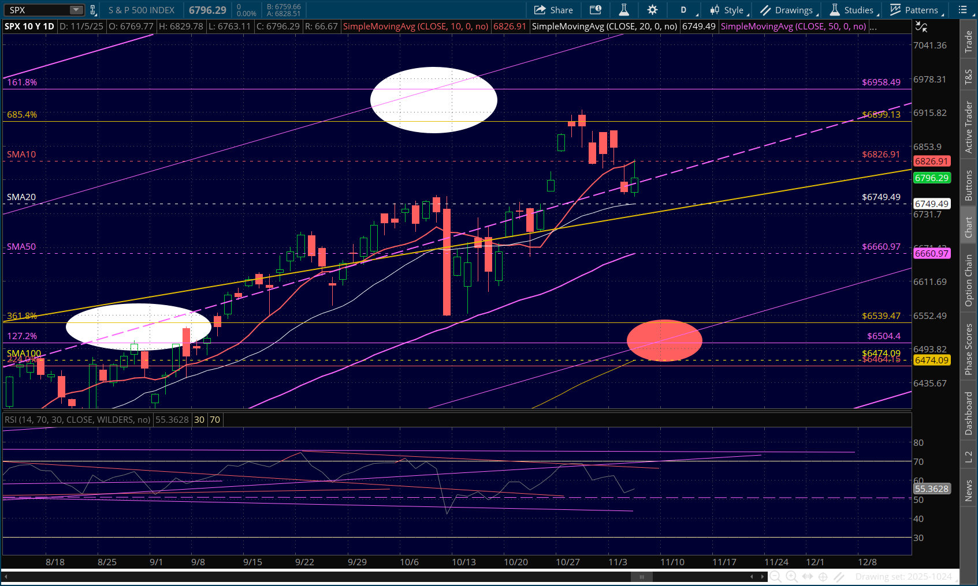Viewport: 978px width, 586px height.
Task: Click the 55.3628 RSI value bubble on axis
Action: 931,489
